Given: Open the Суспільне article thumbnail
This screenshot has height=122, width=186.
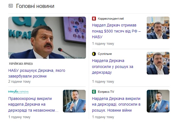Looking at the screenshot, I should (158, 63).
